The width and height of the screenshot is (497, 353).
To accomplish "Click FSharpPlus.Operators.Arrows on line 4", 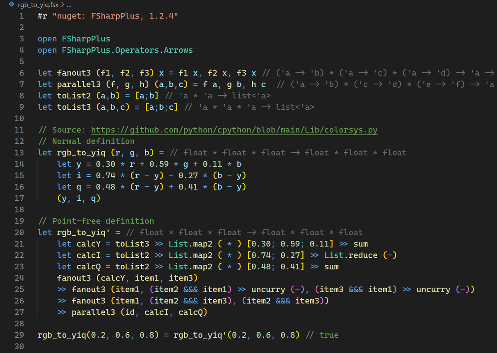I will (x=128, y=50).
